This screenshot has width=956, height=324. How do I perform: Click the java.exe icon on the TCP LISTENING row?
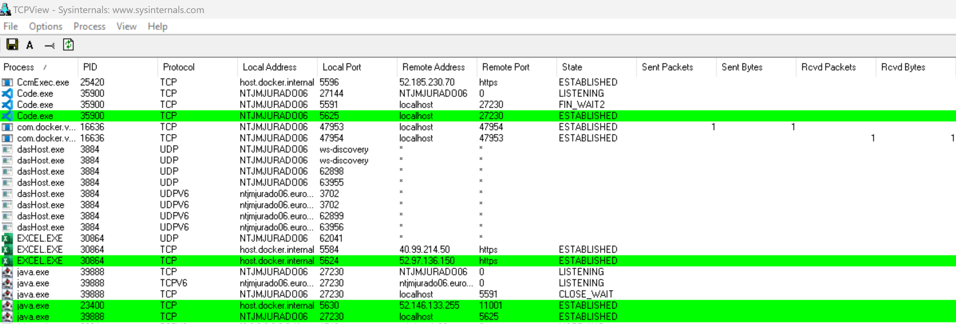(x=7, y=272)
